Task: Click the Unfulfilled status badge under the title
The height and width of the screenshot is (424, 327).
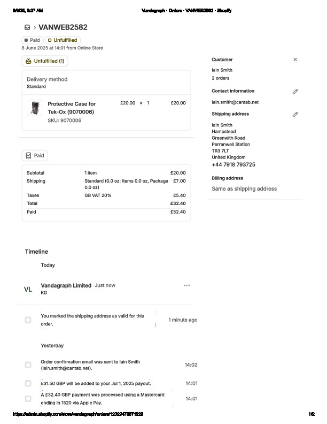Action: pos(63,40)
